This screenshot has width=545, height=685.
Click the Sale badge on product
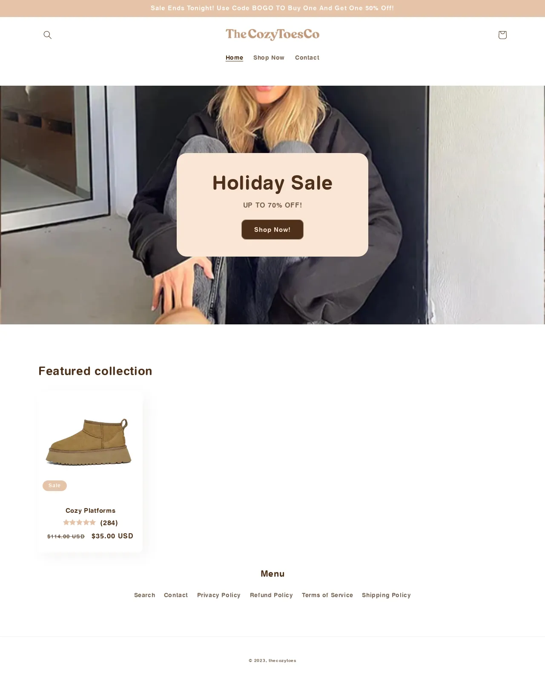tap(54, 486)
